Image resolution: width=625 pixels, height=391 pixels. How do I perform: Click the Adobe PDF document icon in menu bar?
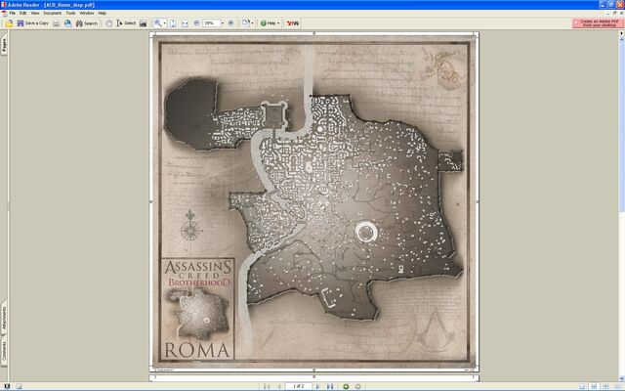point(4,13)
